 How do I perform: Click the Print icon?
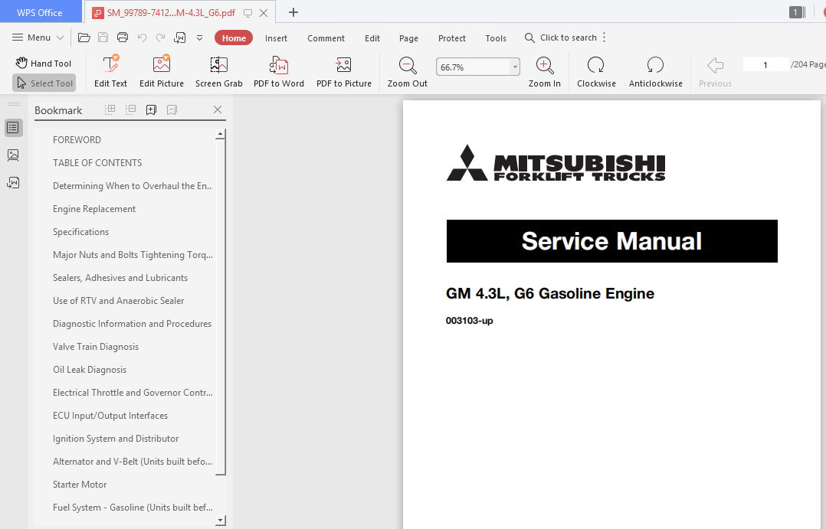coord(123,38)
